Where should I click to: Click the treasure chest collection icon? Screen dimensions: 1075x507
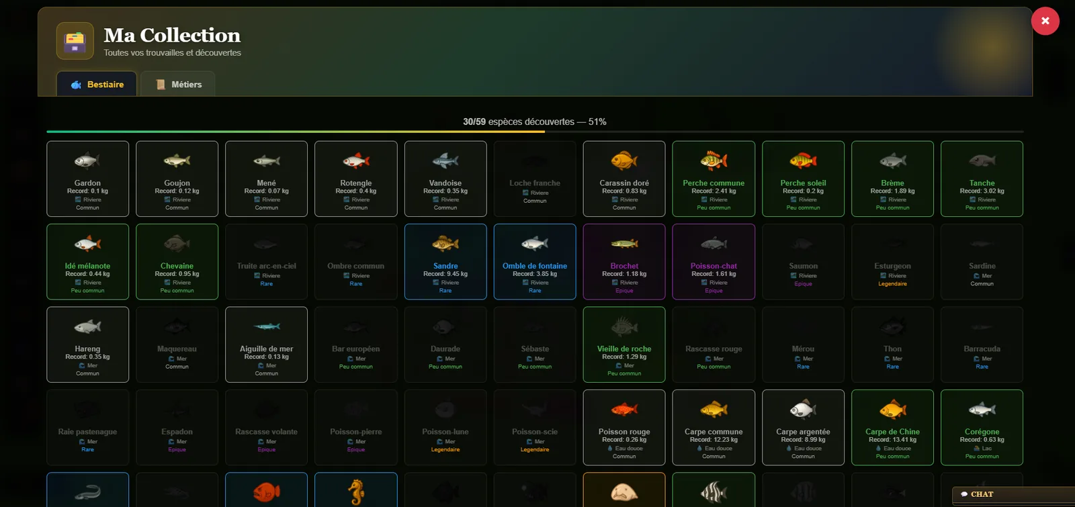(x=75, y=41)
